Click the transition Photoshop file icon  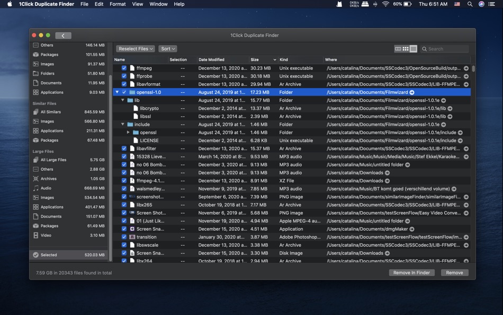(x=132, y=237)
